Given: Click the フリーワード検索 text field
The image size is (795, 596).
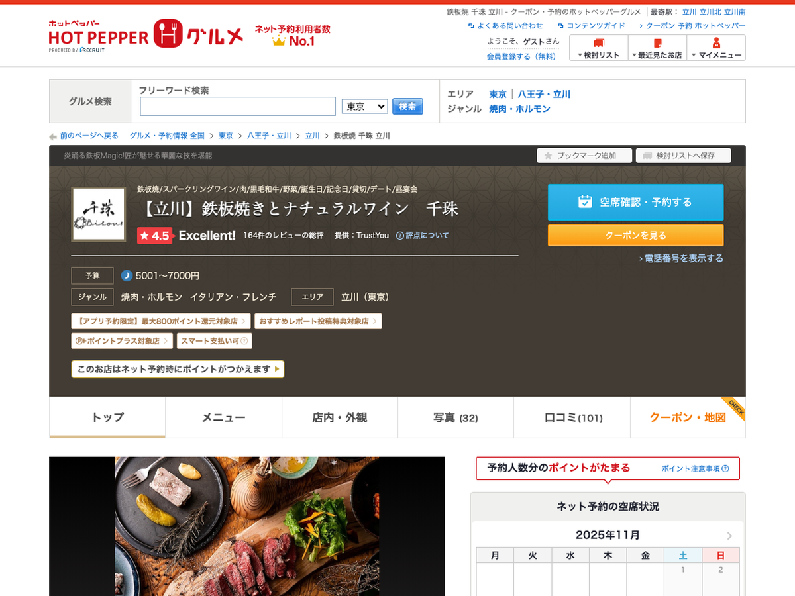Looking at the screenshot, I should tap(238, 107).
